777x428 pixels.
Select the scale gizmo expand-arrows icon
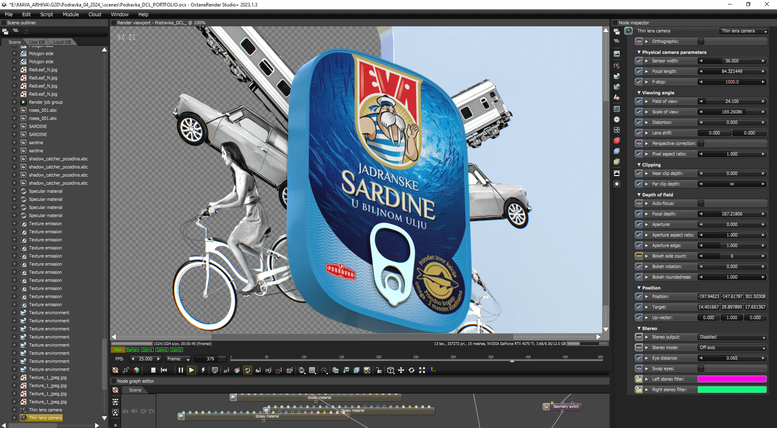422,370
